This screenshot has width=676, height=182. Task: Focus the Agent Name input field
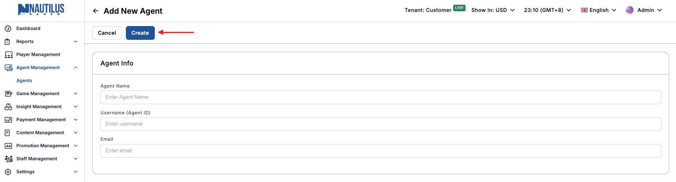click(x=380, y=97)
